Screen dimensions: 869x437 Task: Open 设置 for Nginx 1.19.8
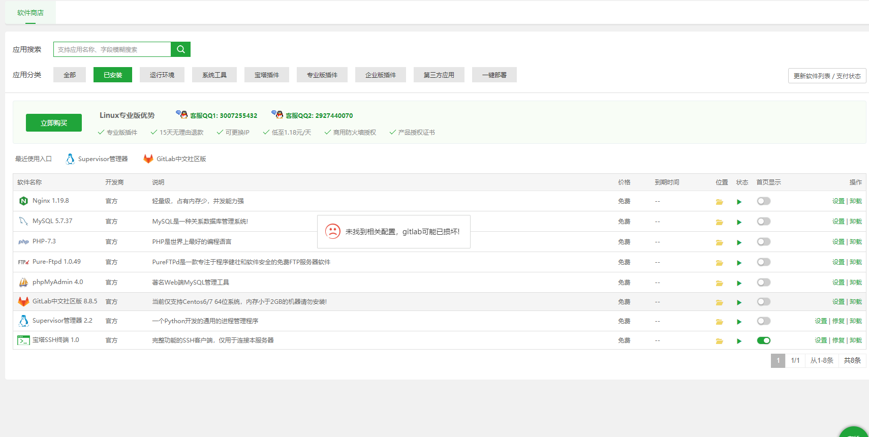(x=838, y=201)
